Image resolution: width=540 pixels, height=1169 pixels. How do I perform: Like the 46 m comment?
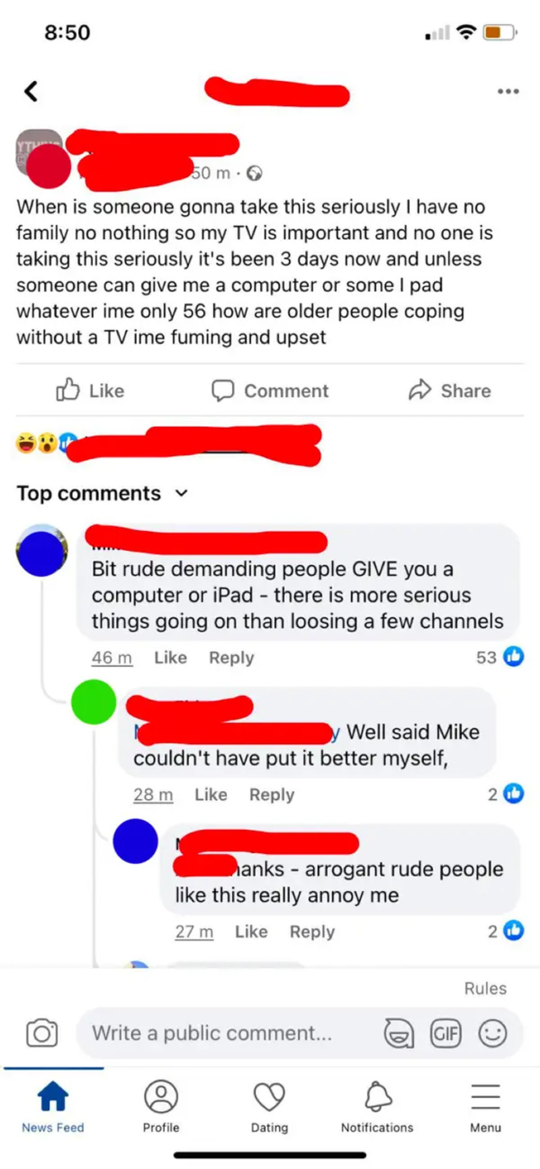pos(170,657)
